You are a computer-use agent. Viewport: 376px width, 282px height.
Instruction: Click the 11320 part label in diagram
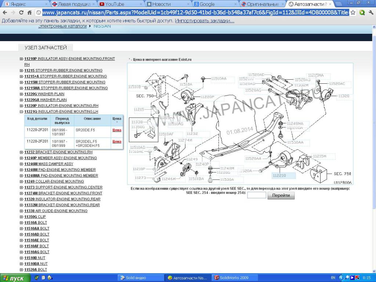click(x=344, y=96)
